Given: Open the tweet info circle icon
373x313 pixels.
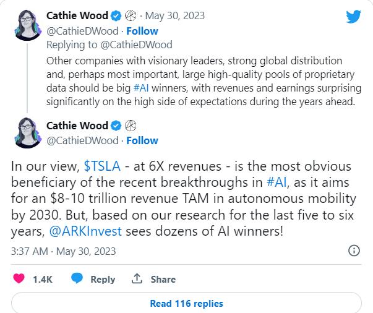Looking at the screenshot, I should click(x=354, y=251).
